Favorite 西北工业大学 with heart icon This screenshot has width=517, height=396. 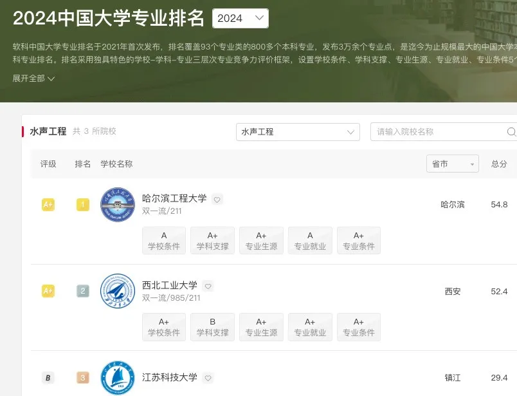(208, 286)
